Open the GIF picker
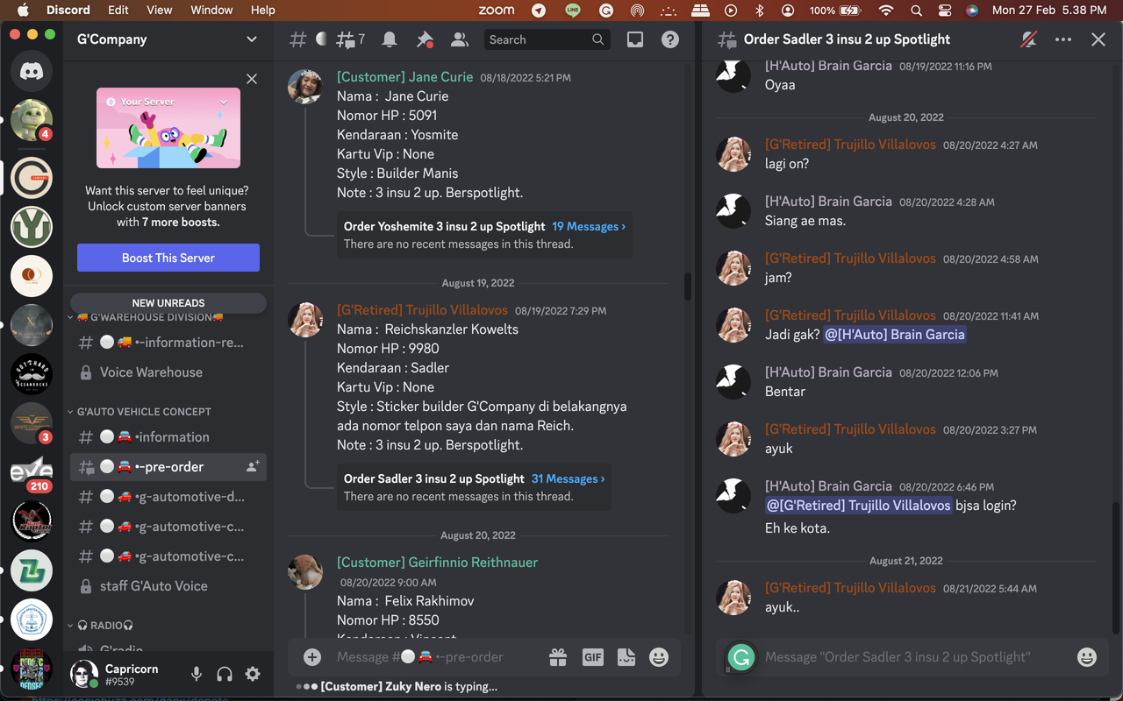Image resolution: width=1123 pixels, height=701 pixels. [593, 656]
